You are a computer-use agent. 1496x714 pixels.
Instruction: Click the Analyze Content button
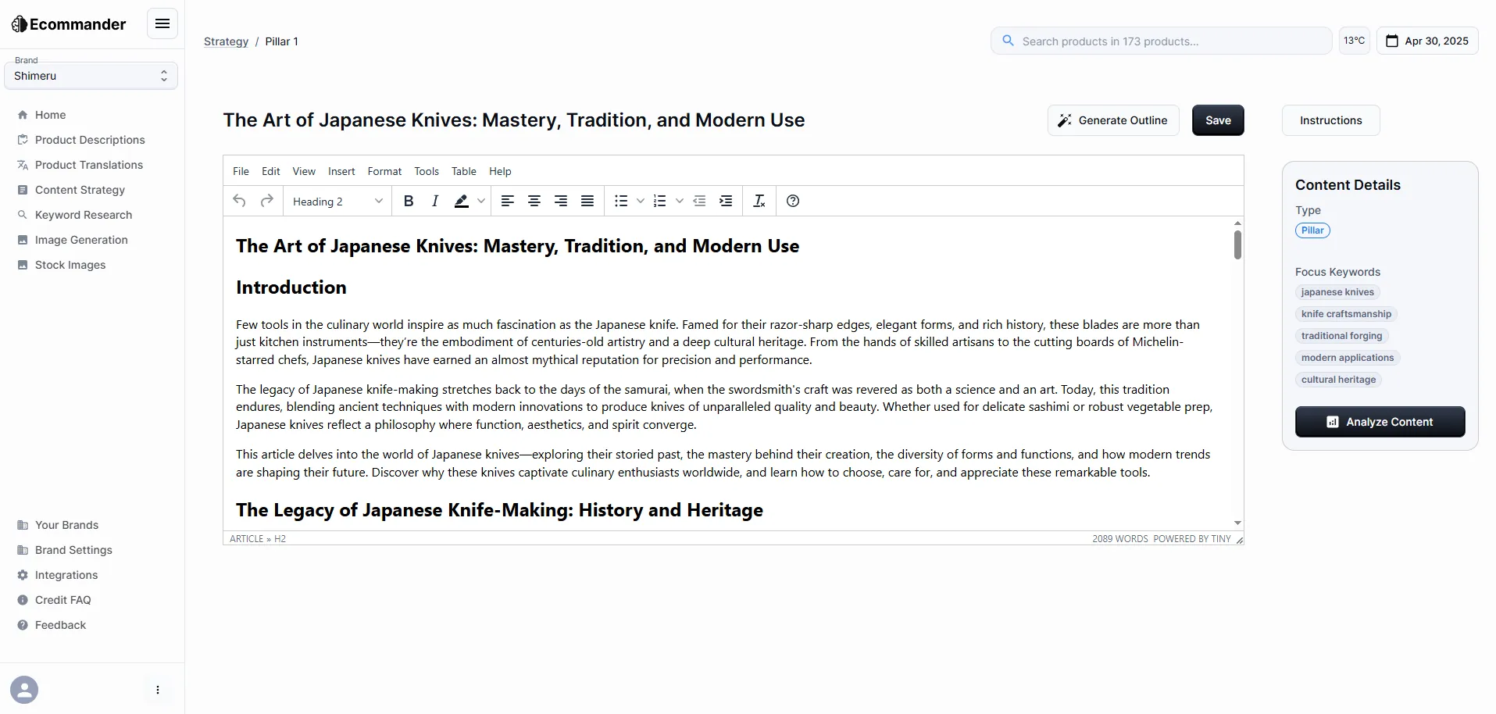click(x=1380, y=422)
